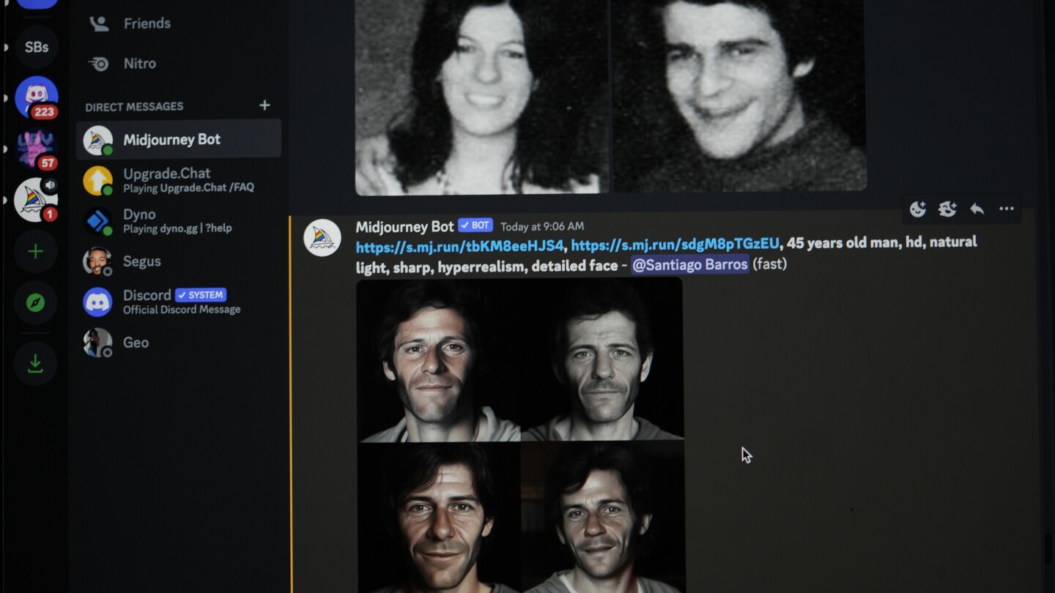Open the Segus direct message
The width and height of the screenshot is (1055, 593).
(179, 261)
